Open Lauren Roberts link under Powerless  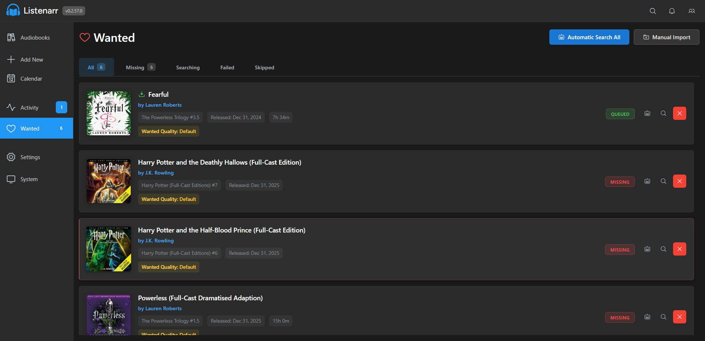pyautogui.click(x=160, y=308)
